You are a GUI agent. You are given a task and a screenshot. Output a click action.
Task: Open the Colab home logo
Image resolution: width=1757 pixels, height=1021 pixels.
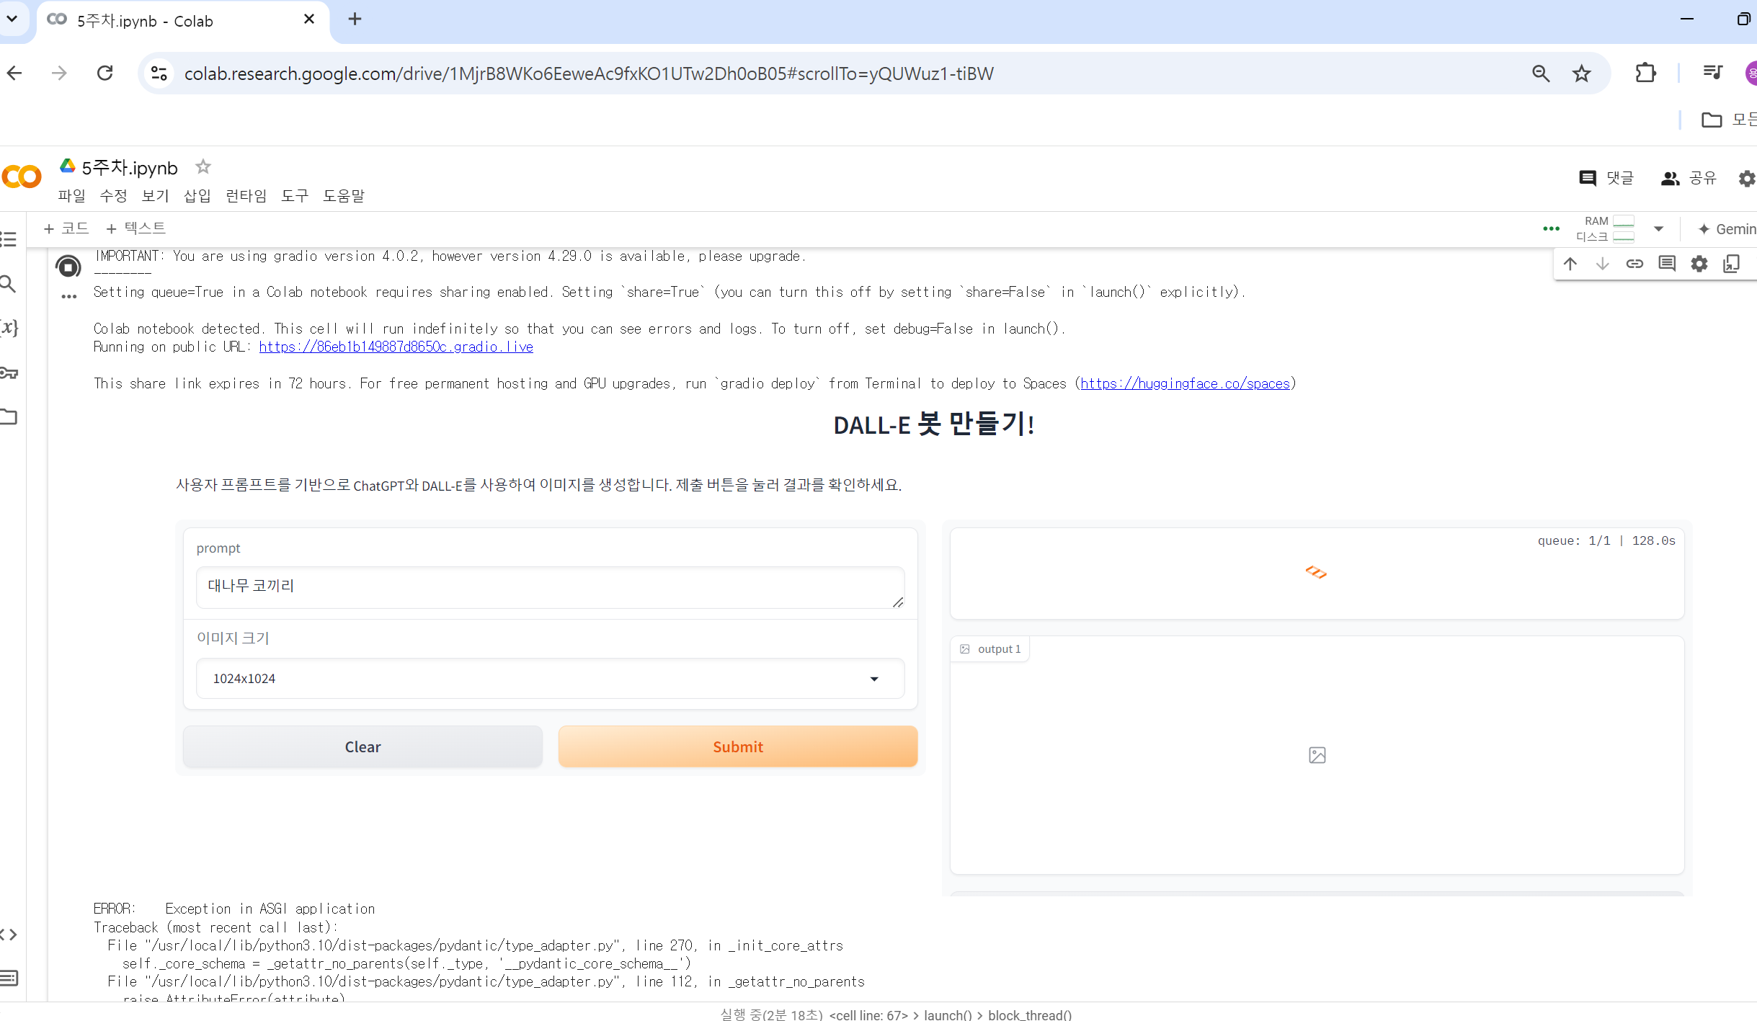[22, 177]
